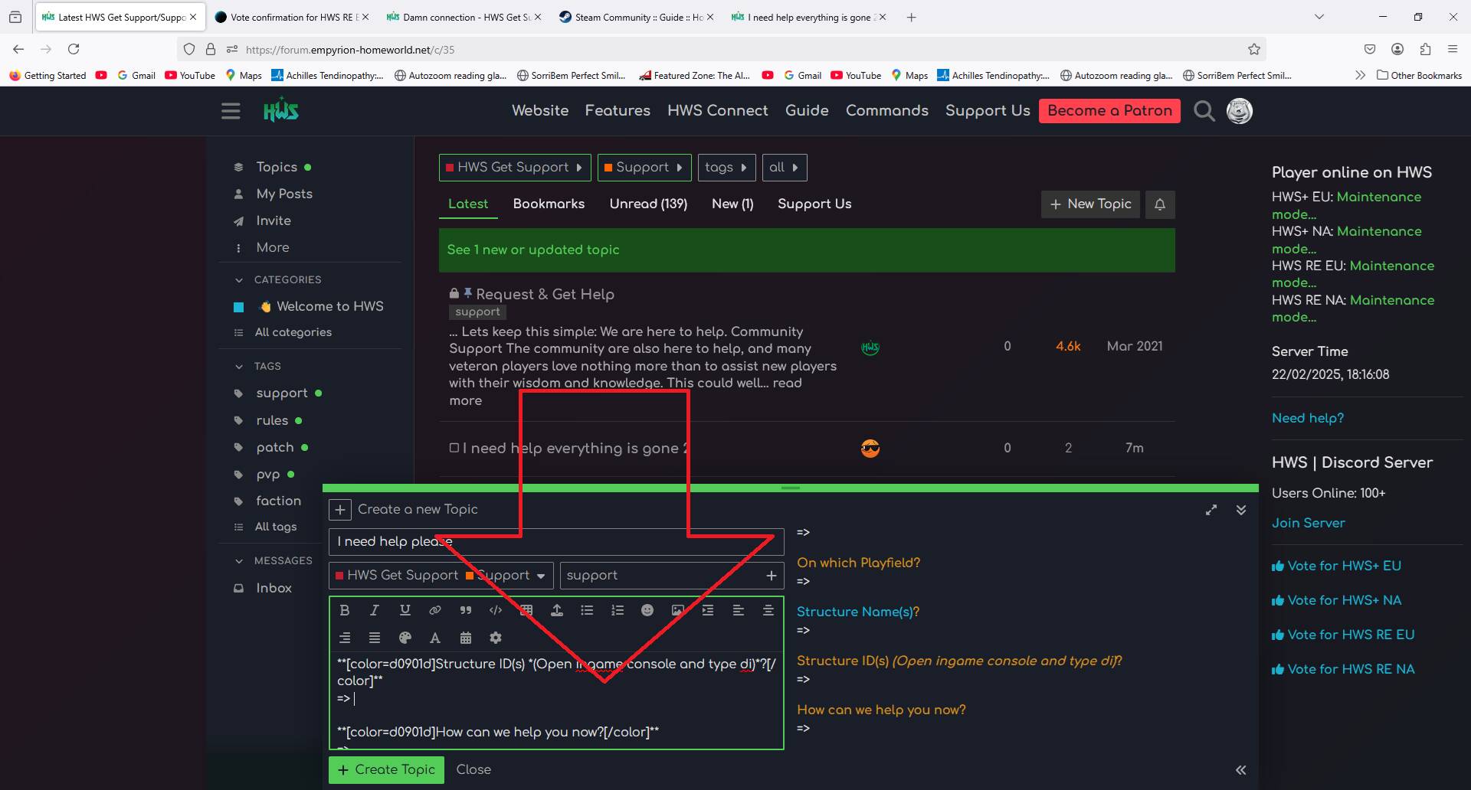
Task: Switch to the Unread (139) tab
Action: [648, 204]
